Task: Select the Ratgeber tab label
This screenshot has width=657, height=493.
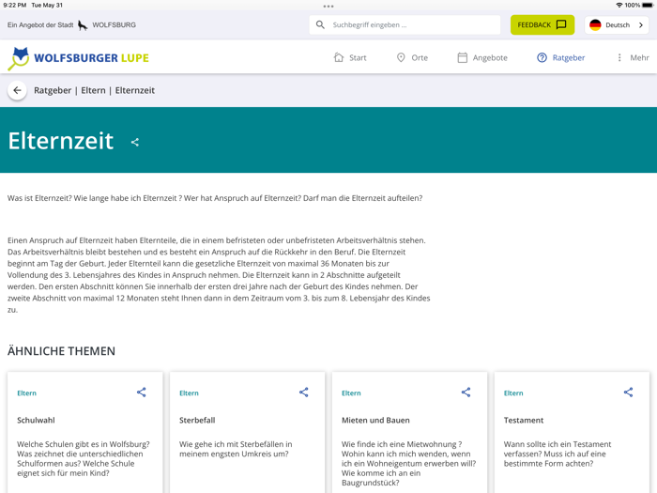Action: tap(569, 58)
